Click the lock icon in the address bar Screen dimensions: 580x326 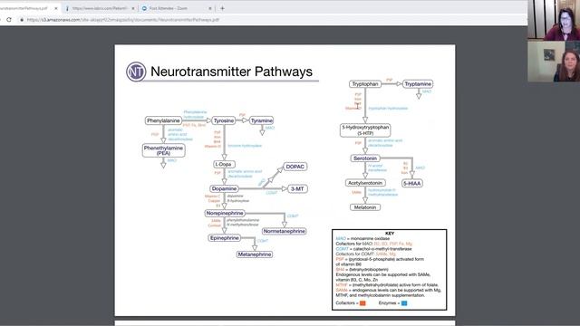22,20
